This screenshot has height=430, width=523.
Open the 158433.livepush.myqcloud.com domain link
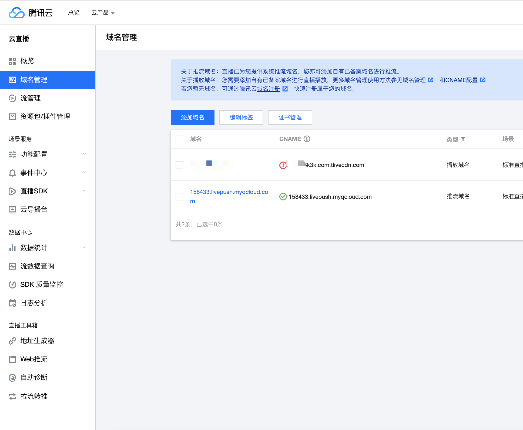point(229,192)
